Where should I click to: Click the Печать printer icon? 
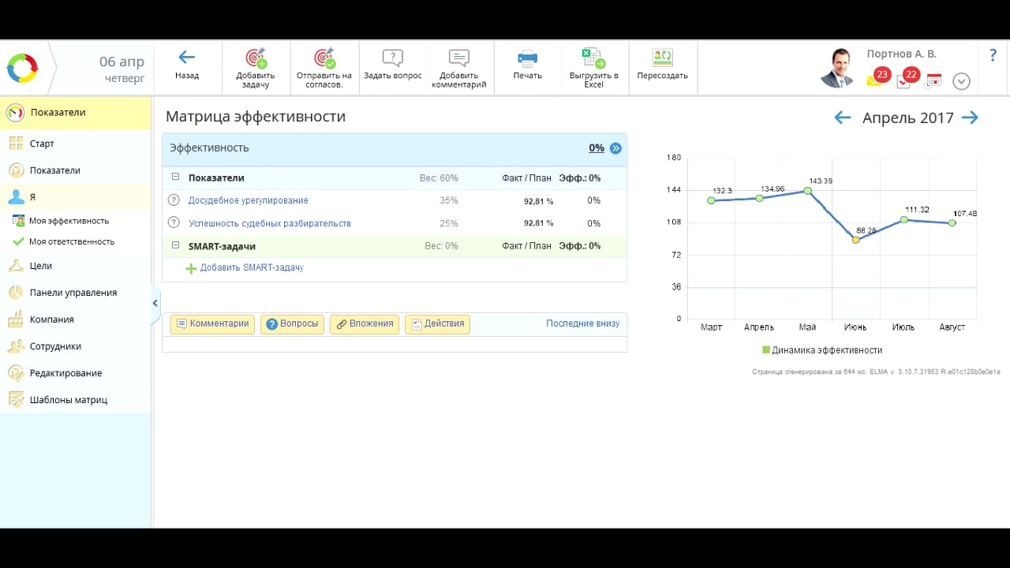click(x=527, y=58)
